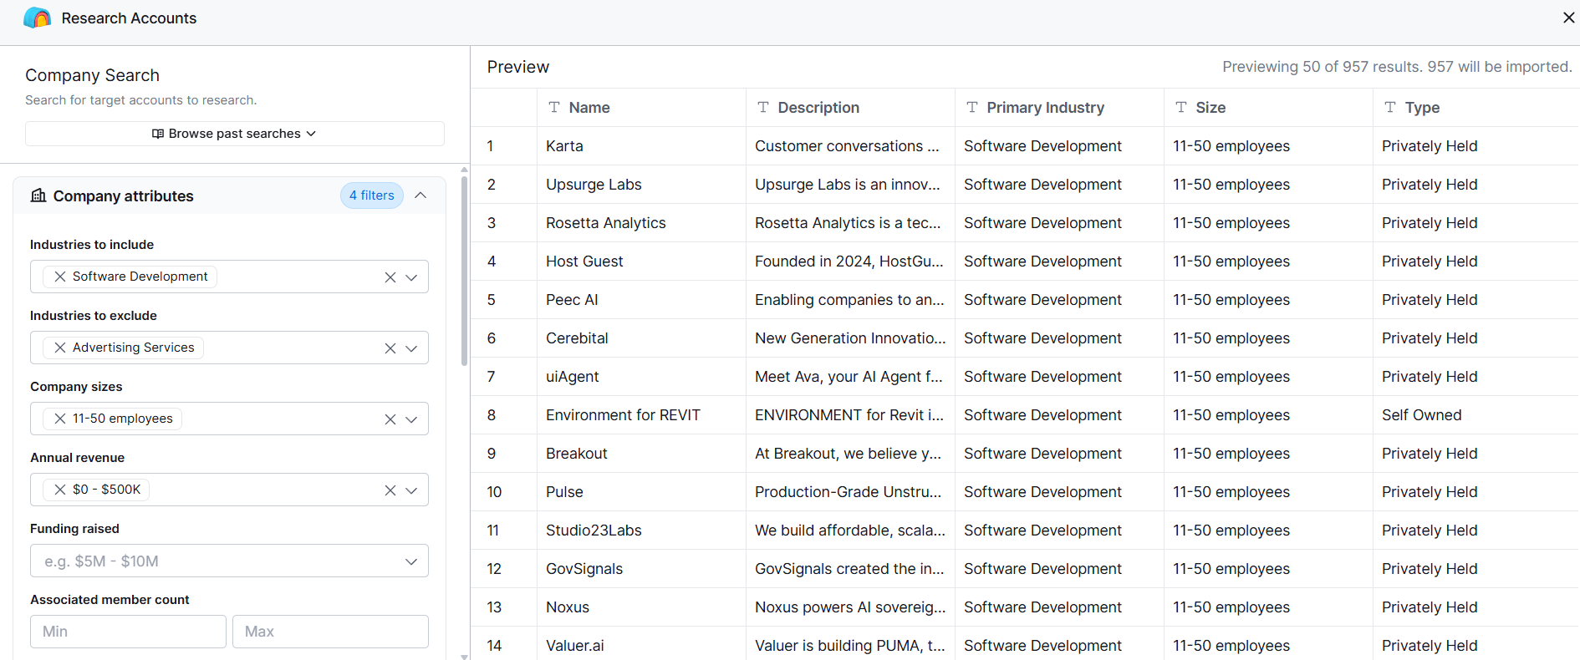
Task: Remove the Advertising Services exclusion tag
Action: [60, 348]
